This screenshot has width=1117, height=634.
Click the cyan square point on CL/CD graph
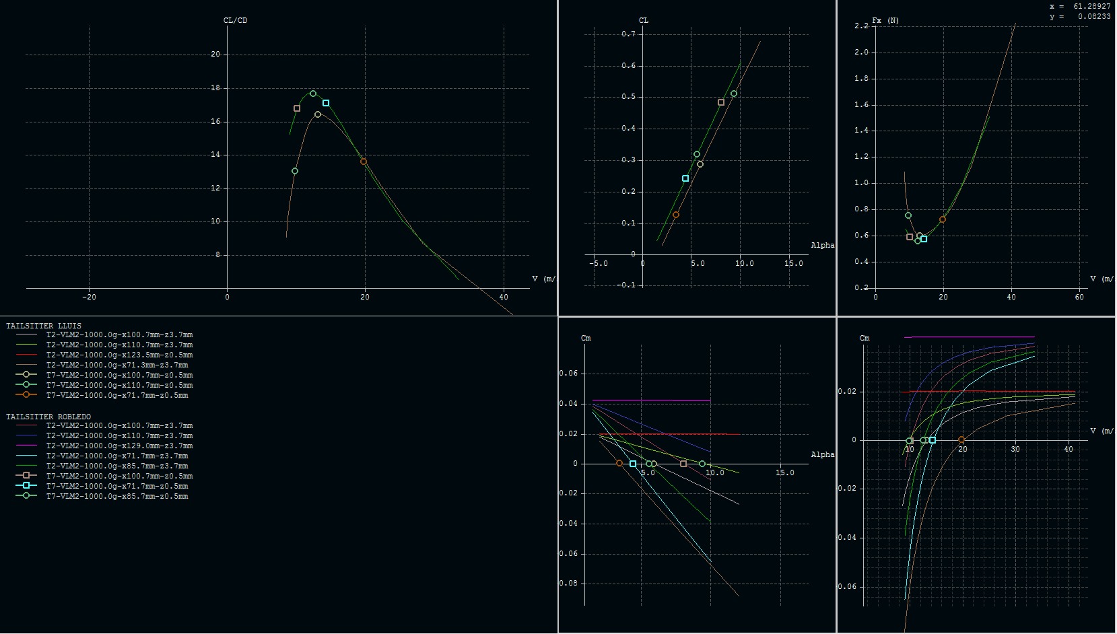326,103
